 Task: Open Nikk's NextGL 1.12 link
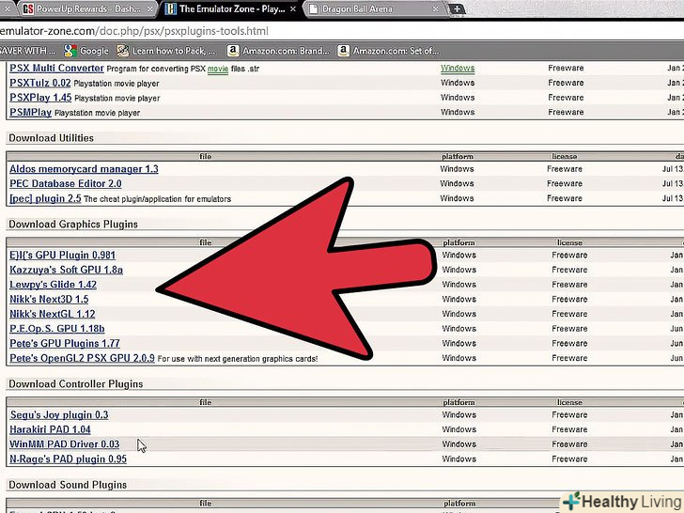[x=53, y=314]
